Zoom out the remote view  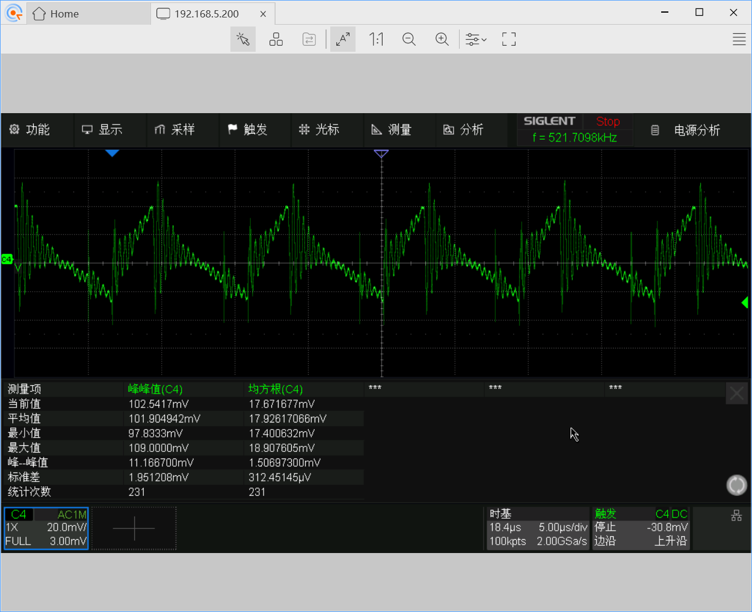(x=409, y=40)
